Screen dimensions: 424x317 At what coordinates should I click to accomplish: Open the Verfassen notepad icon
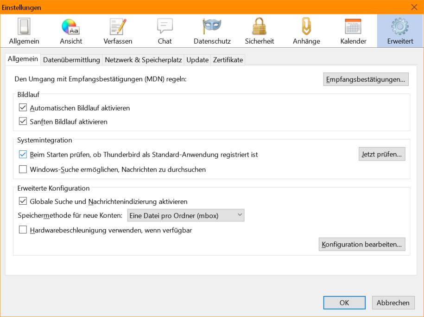tap(118, 27)
